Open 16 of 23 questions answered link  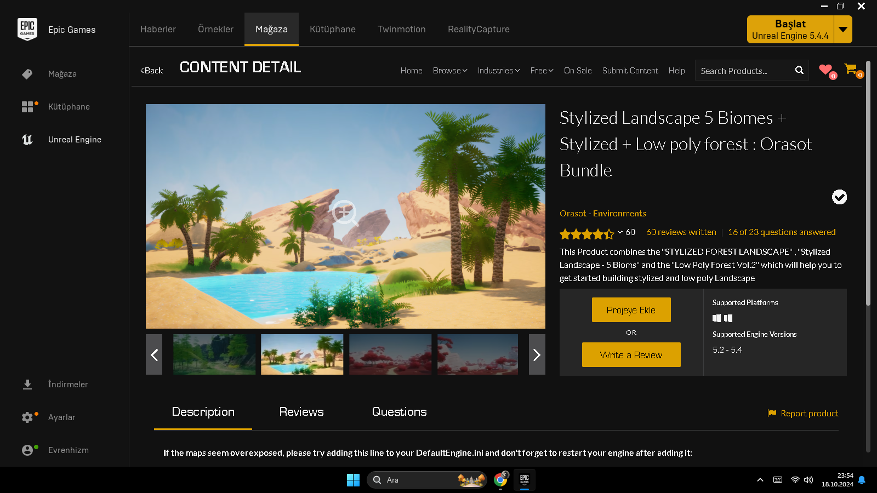tap(782, 232)
